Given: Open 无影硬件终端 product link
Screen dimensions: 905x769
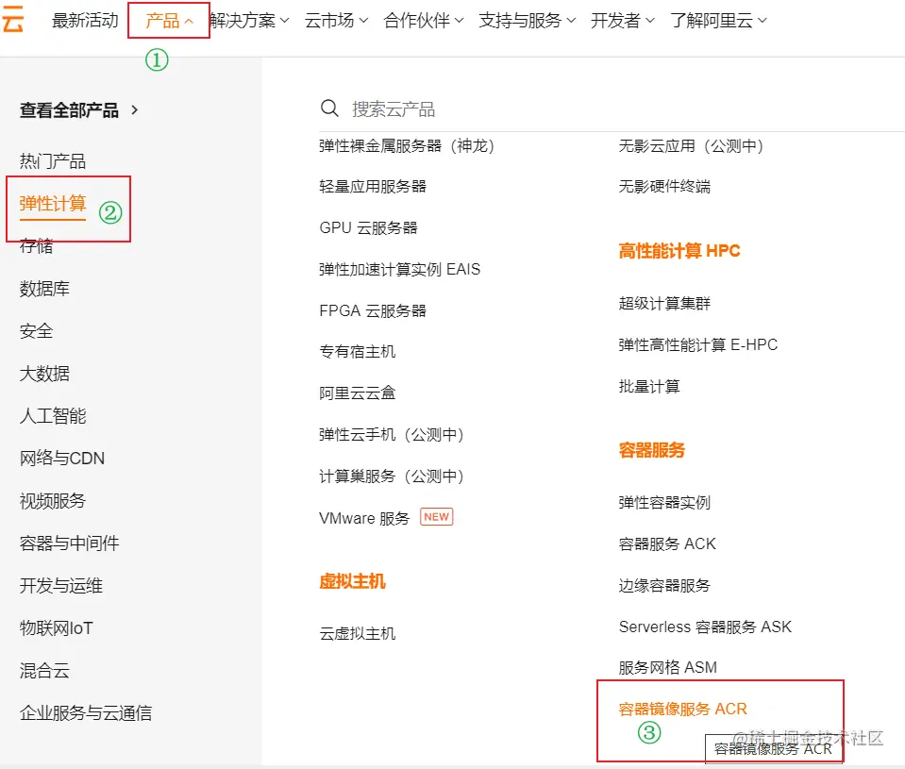Looking at the screenshot, I should pos(664,186).
